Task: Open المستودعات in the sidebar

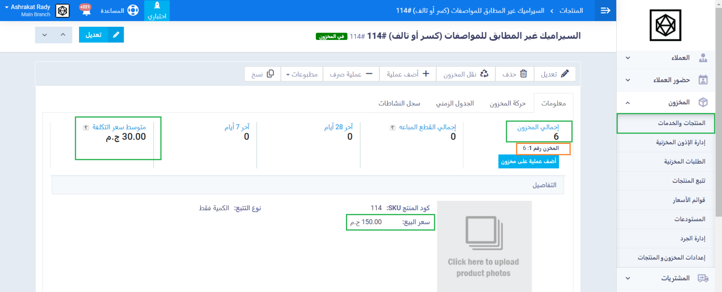Action: (676, 219)
